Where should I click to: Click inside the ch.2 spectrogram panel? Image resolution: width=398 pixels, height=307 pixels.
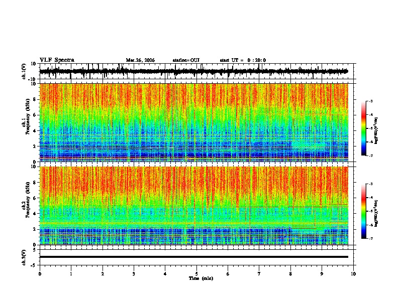coord(193,206)
